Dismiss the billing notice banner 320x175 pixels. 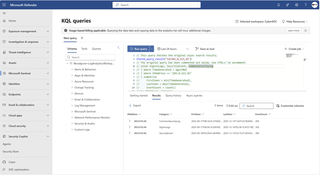[x=306, y=30]
